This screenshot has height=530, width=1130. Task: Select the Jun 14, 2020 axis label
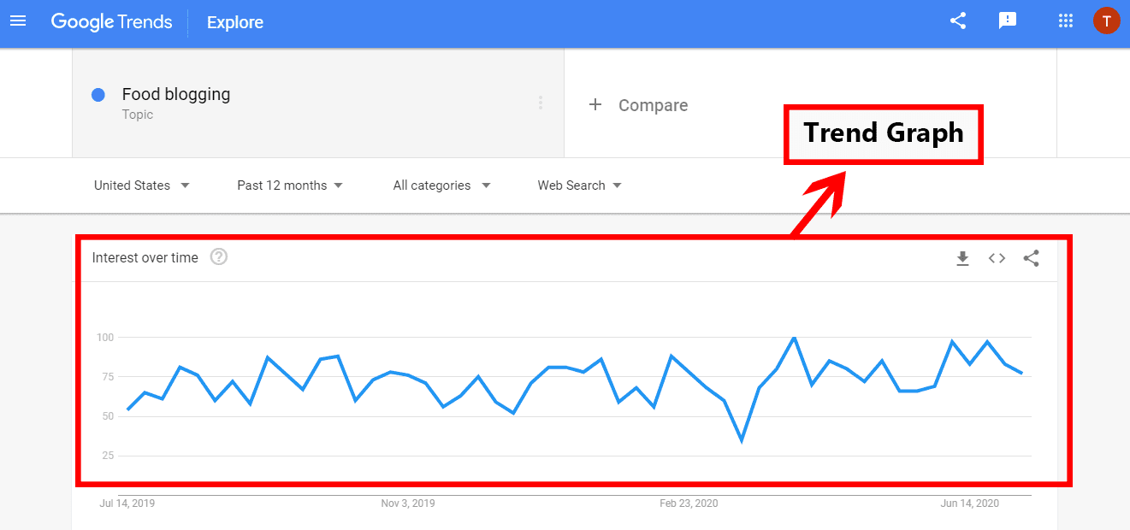969,503
